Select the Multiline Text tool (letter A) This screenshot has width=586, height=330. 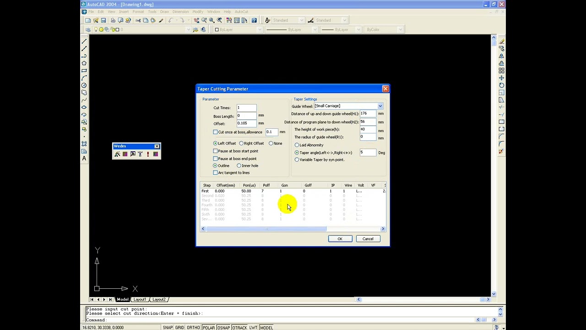pos(84,159)
